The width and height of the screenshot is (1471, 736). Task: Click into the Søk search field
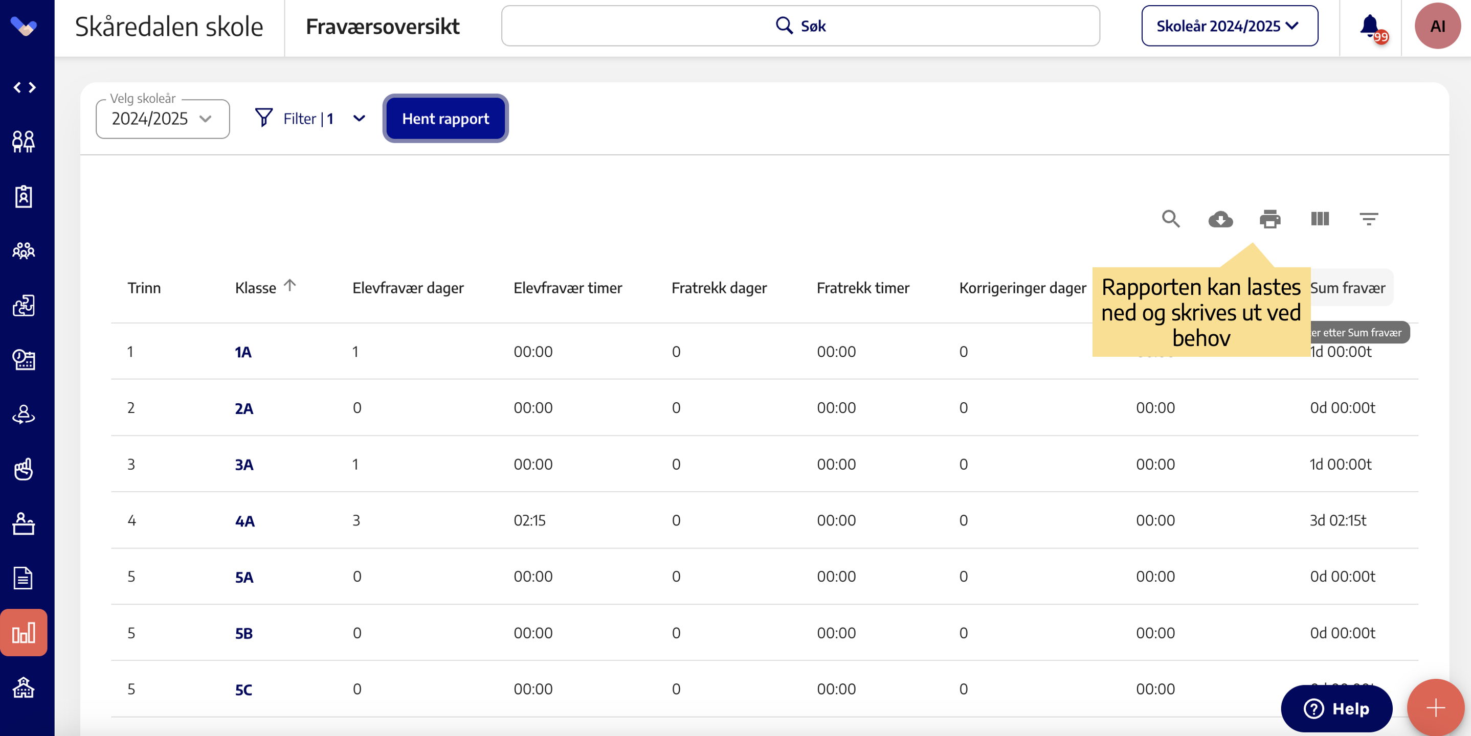click(x=800, y=26)
